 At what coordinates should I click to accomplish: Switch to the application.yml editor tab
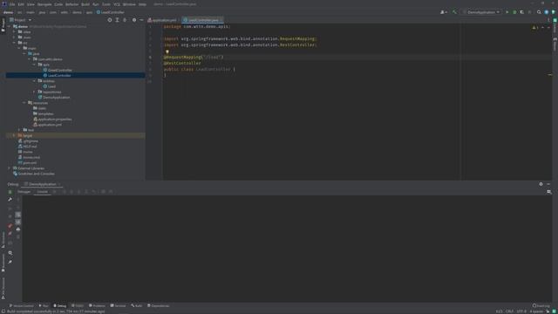162,20
